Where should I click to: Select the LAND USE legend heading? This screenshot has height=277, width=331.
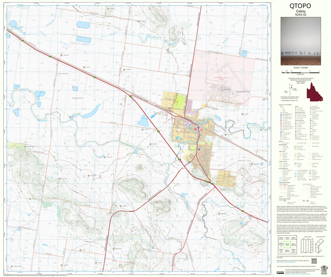coord(282,152)
